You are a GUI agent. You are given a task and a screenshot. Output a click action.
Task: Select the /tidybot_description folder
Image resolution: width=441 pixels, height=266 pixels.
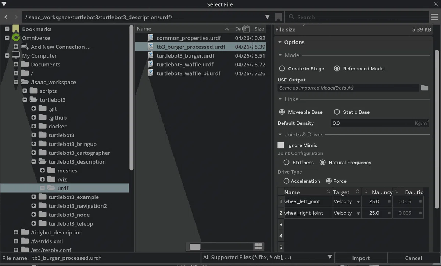[57, 232]
